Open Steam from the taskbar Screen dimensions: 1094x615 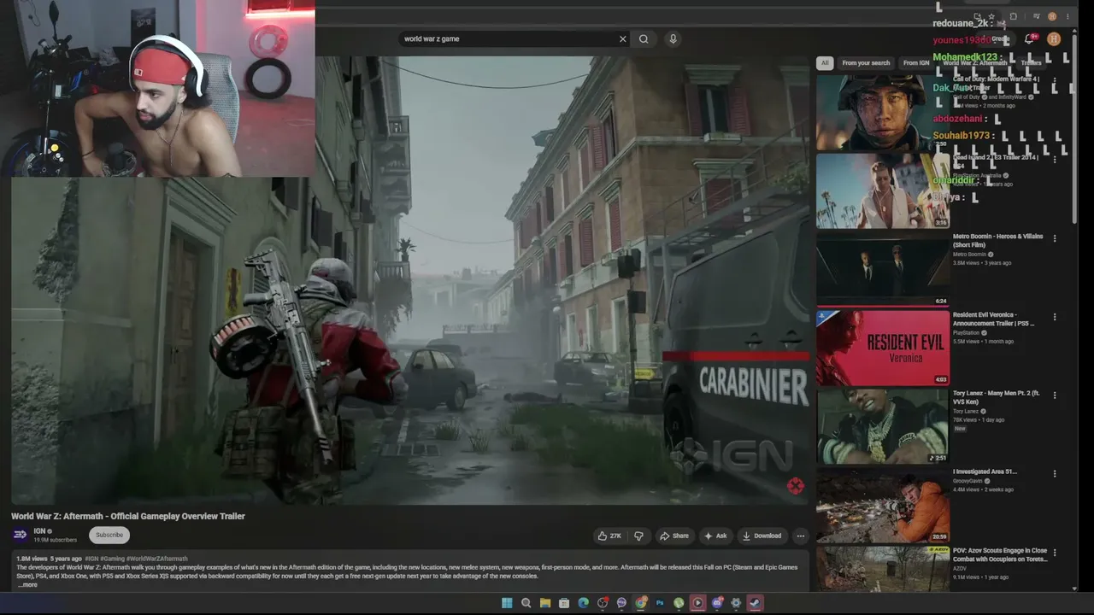click(x=755, y=603)
